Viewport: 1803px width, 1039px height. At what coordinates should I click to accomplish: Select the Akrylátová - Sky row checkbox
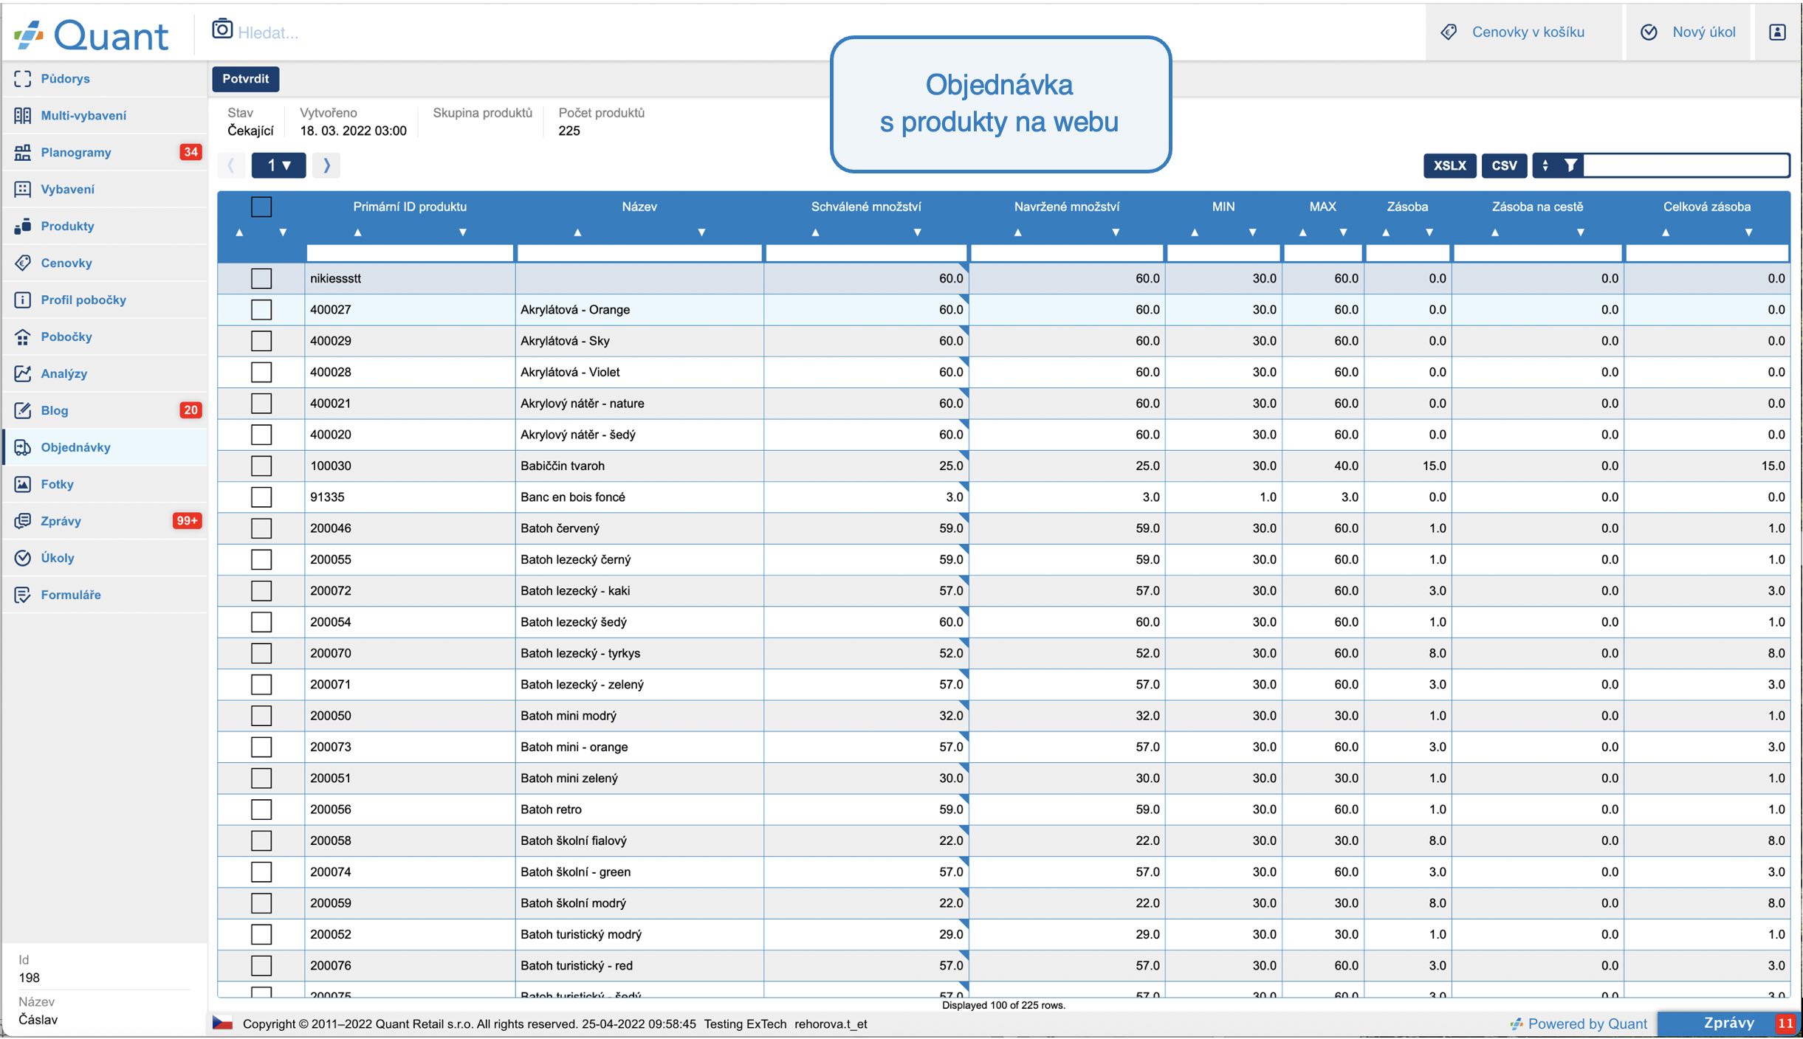[261, 341]
